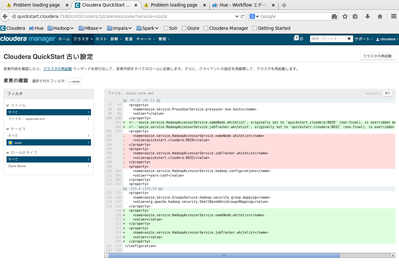
Task: Open the Firefox hamburger menu icon
Action: point(394,16)
